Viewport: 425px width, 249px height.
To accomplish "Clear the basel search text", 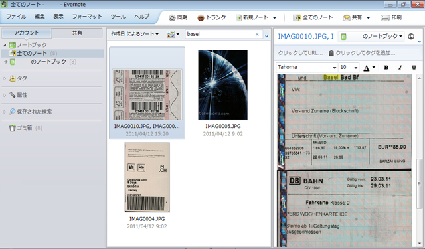I will tap(257, 34).
